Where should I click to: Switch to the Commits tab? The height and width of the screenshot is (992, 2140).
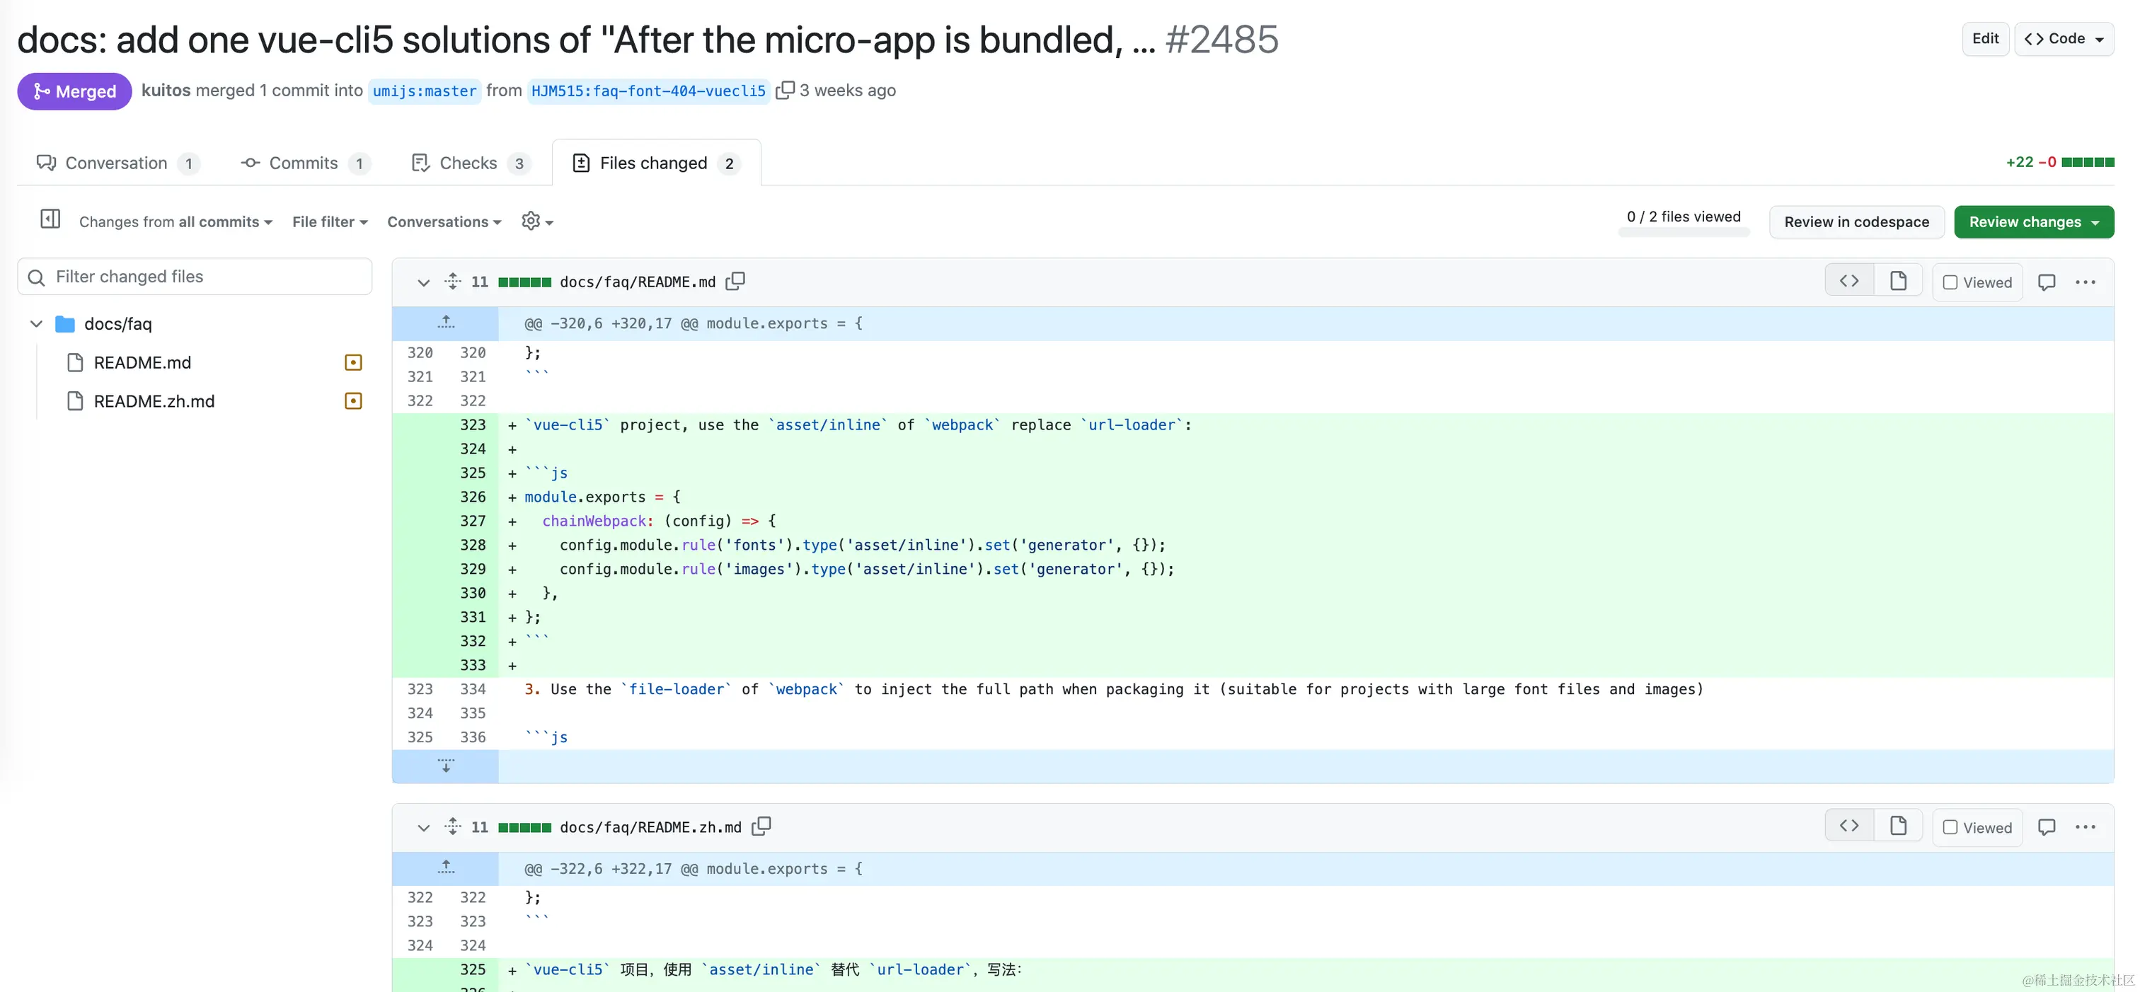point(305,163)
